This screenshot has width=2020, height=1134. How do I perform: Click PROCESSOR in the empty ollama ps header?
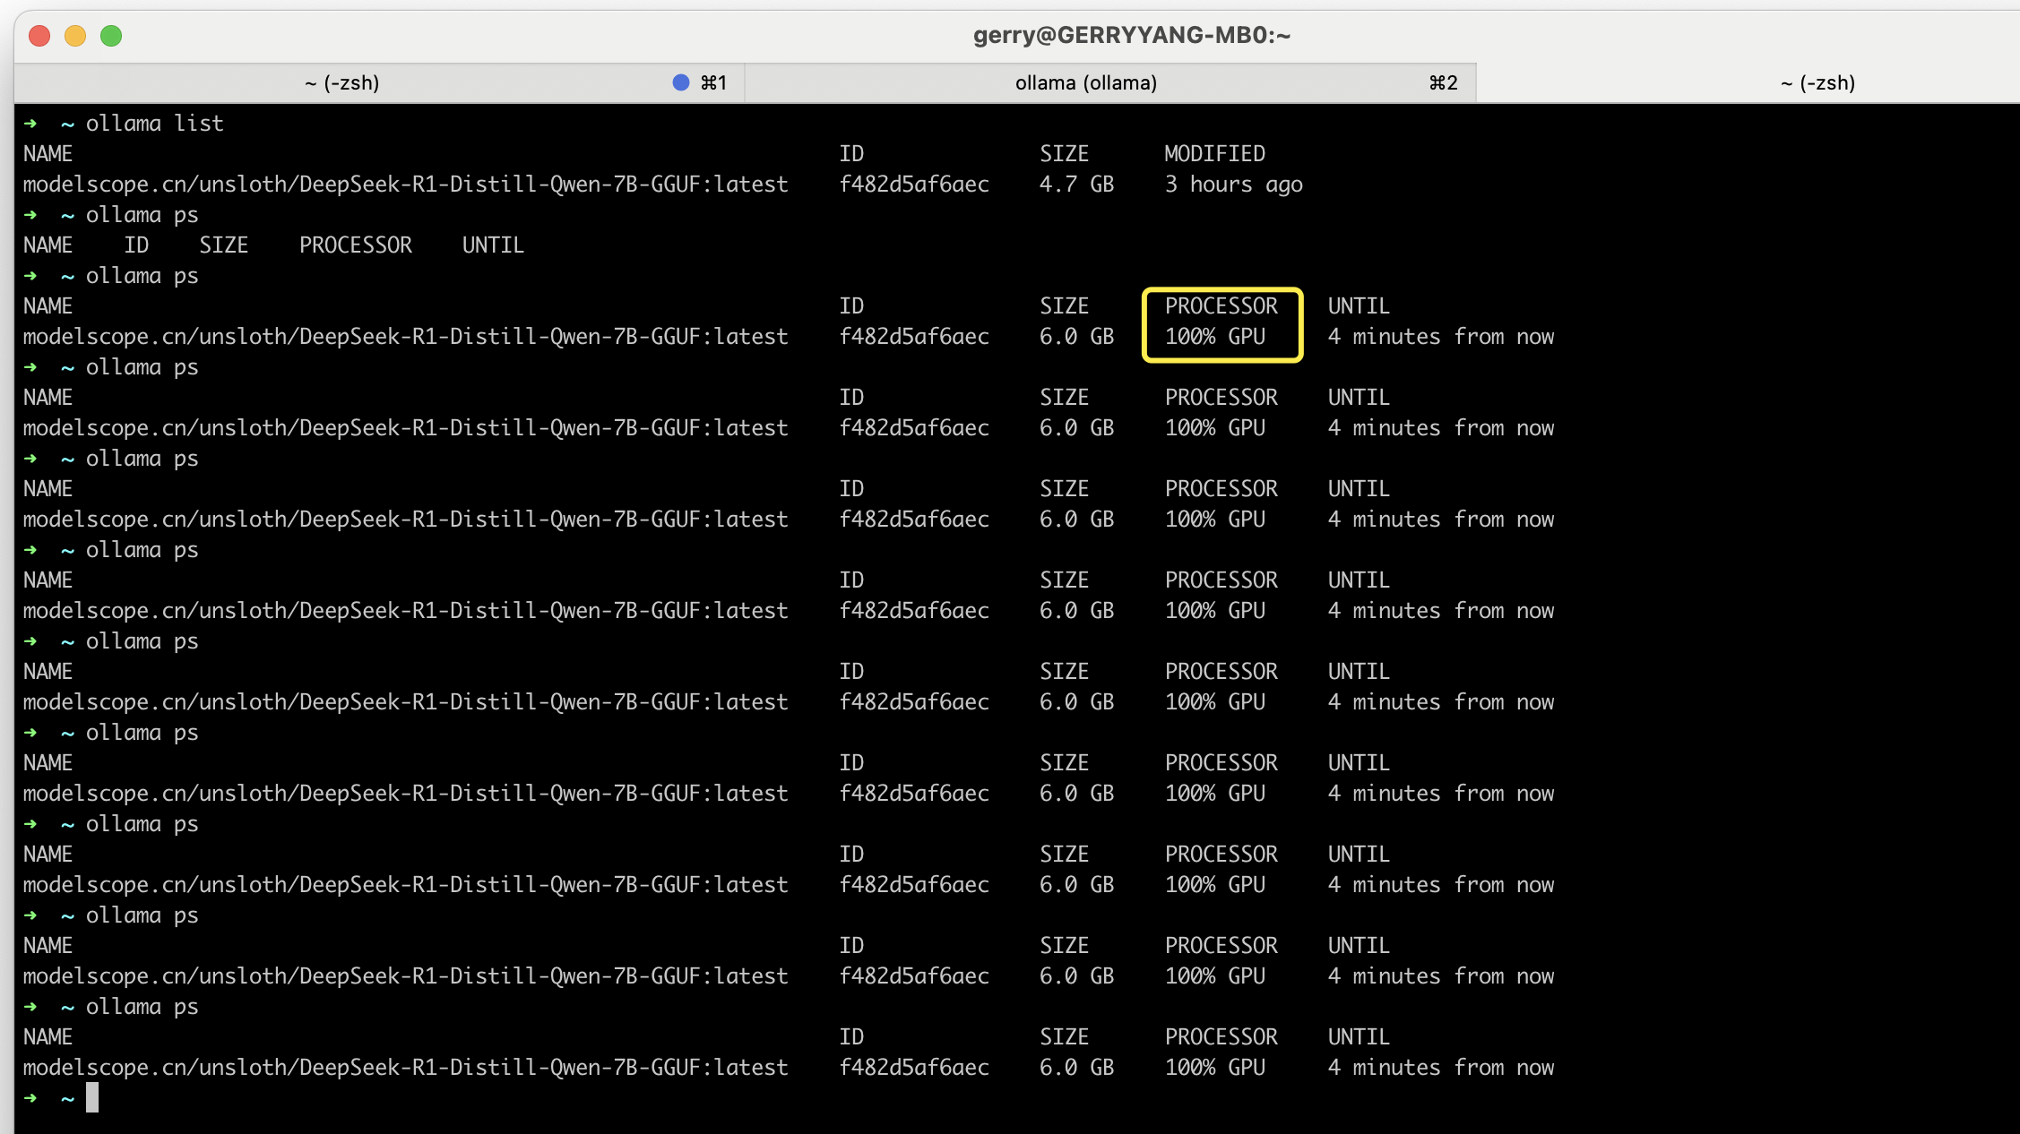pyautogui.click(x=356, y=245)
